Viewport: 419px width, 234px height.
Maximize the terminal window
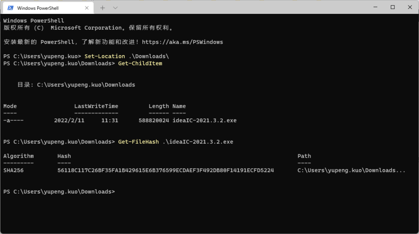coord(392,7)
